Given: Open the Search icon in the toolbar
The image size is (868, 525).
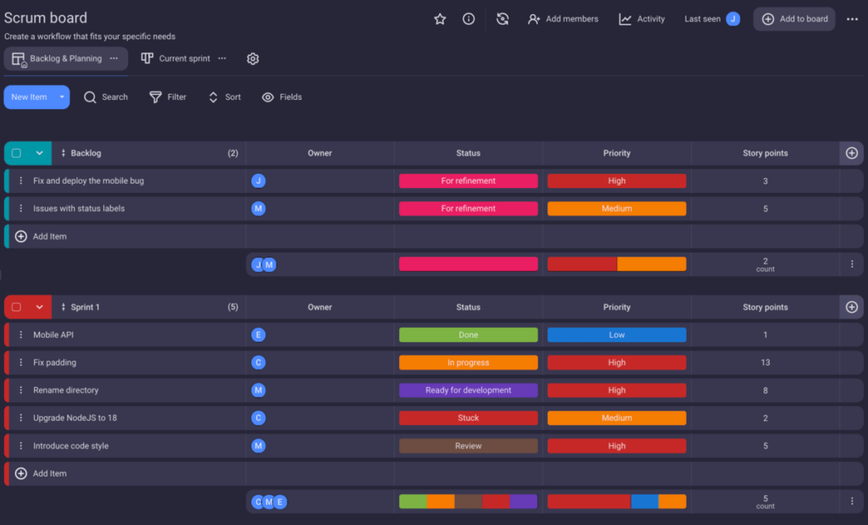Looking at the screenshot, I should pos(105,97).
